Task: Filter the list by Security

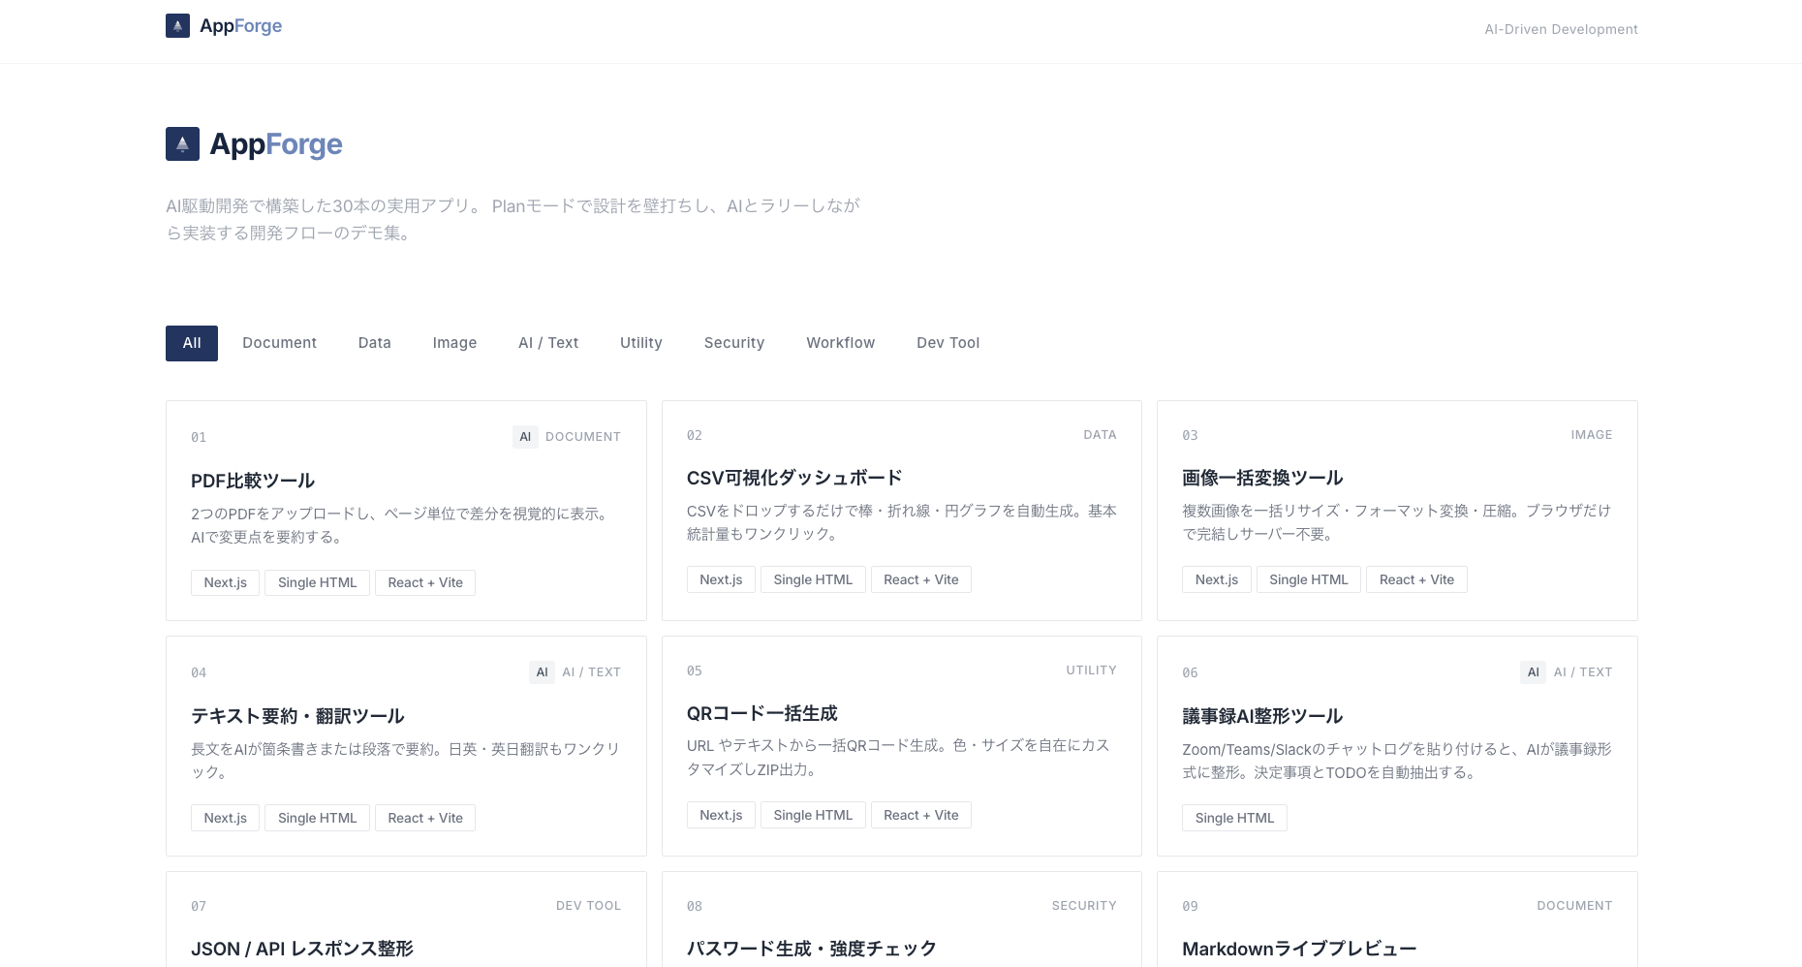Action: click(733, 343)
